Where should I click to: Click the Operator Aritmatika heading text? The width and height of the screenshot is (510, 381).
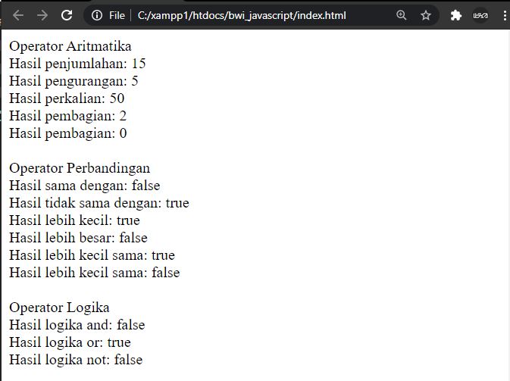(70, 46)
